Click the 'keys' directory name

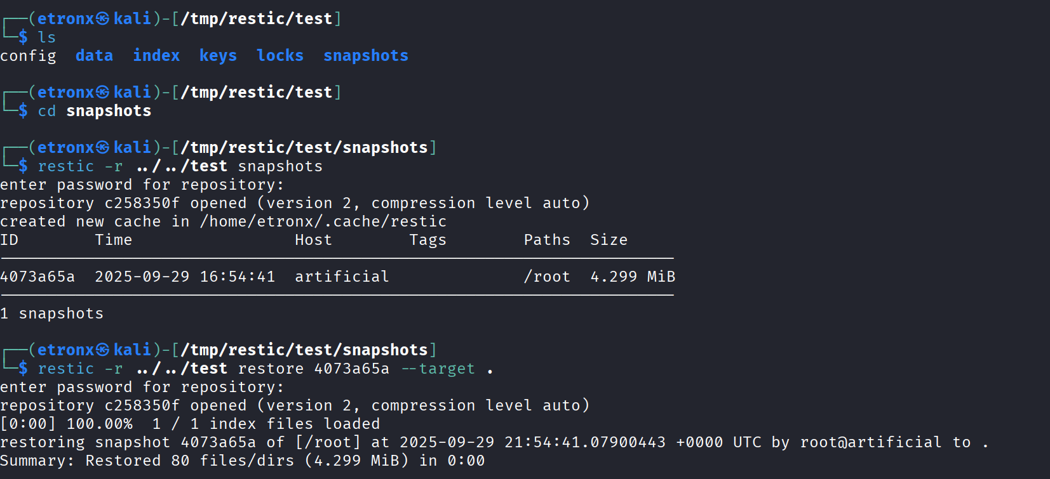tap(218, 56)
